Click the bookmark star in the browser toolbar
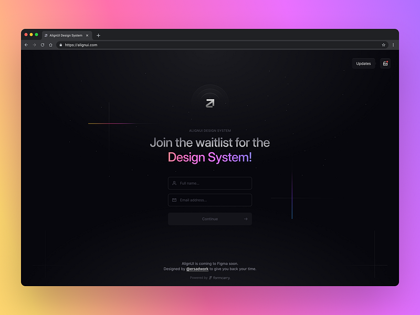The image size is (420, 315). click(383, 45)
